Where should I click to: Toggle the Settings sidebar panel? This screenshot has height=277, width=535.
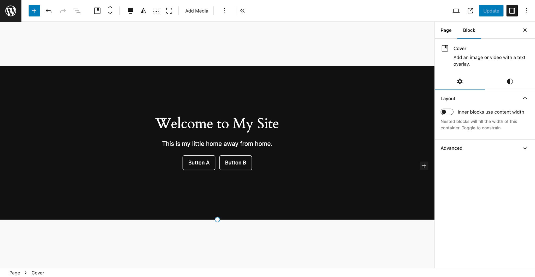[x=512, y=11]
